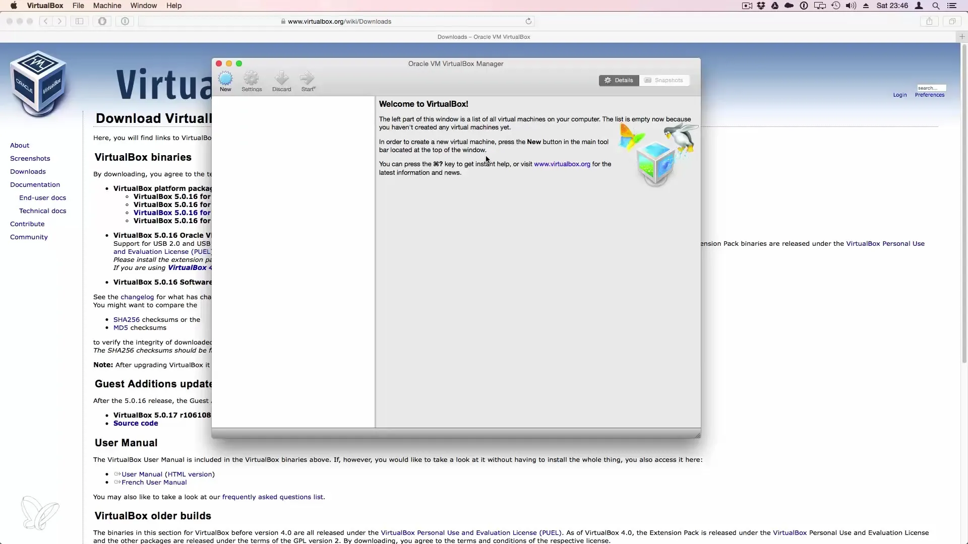The width and height of the screenshot is (968, 544).
Task: Click the Login link on webpage
Action: [899, 95]
